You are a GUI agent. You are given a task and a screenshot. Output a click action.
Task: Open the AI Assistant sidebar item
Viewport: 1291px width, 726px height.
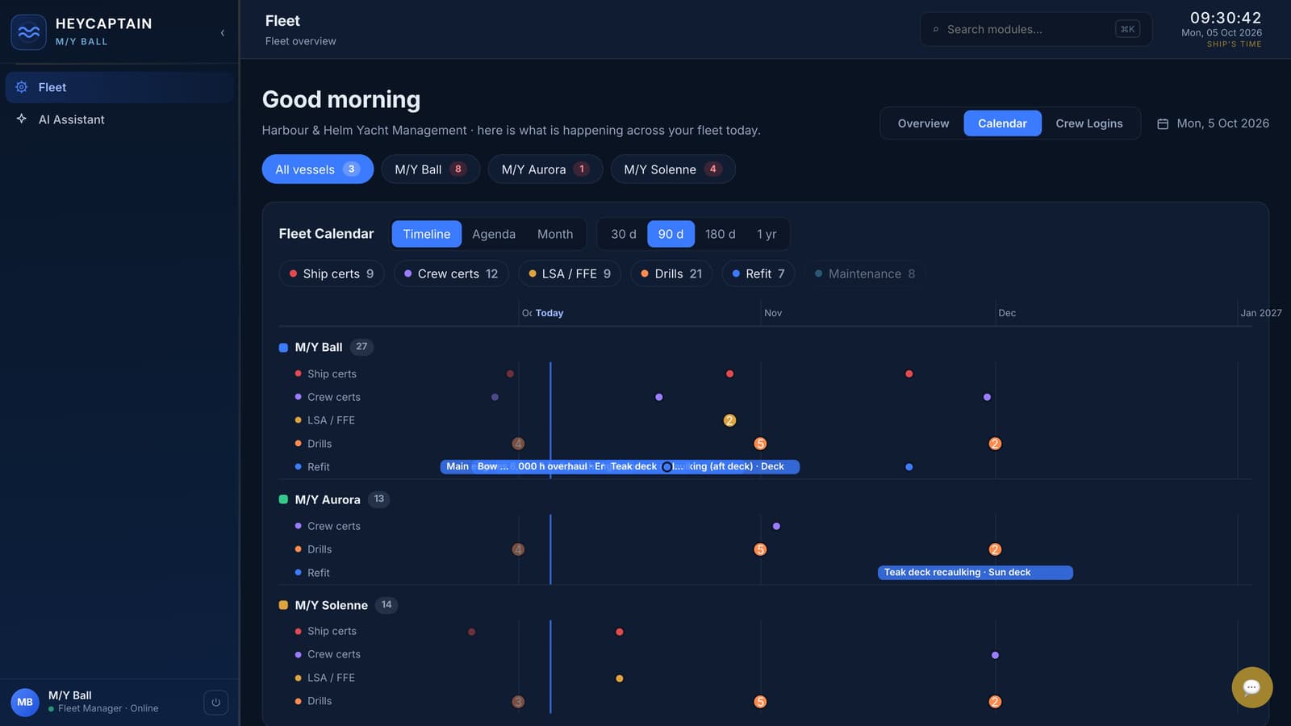[119, 119]
